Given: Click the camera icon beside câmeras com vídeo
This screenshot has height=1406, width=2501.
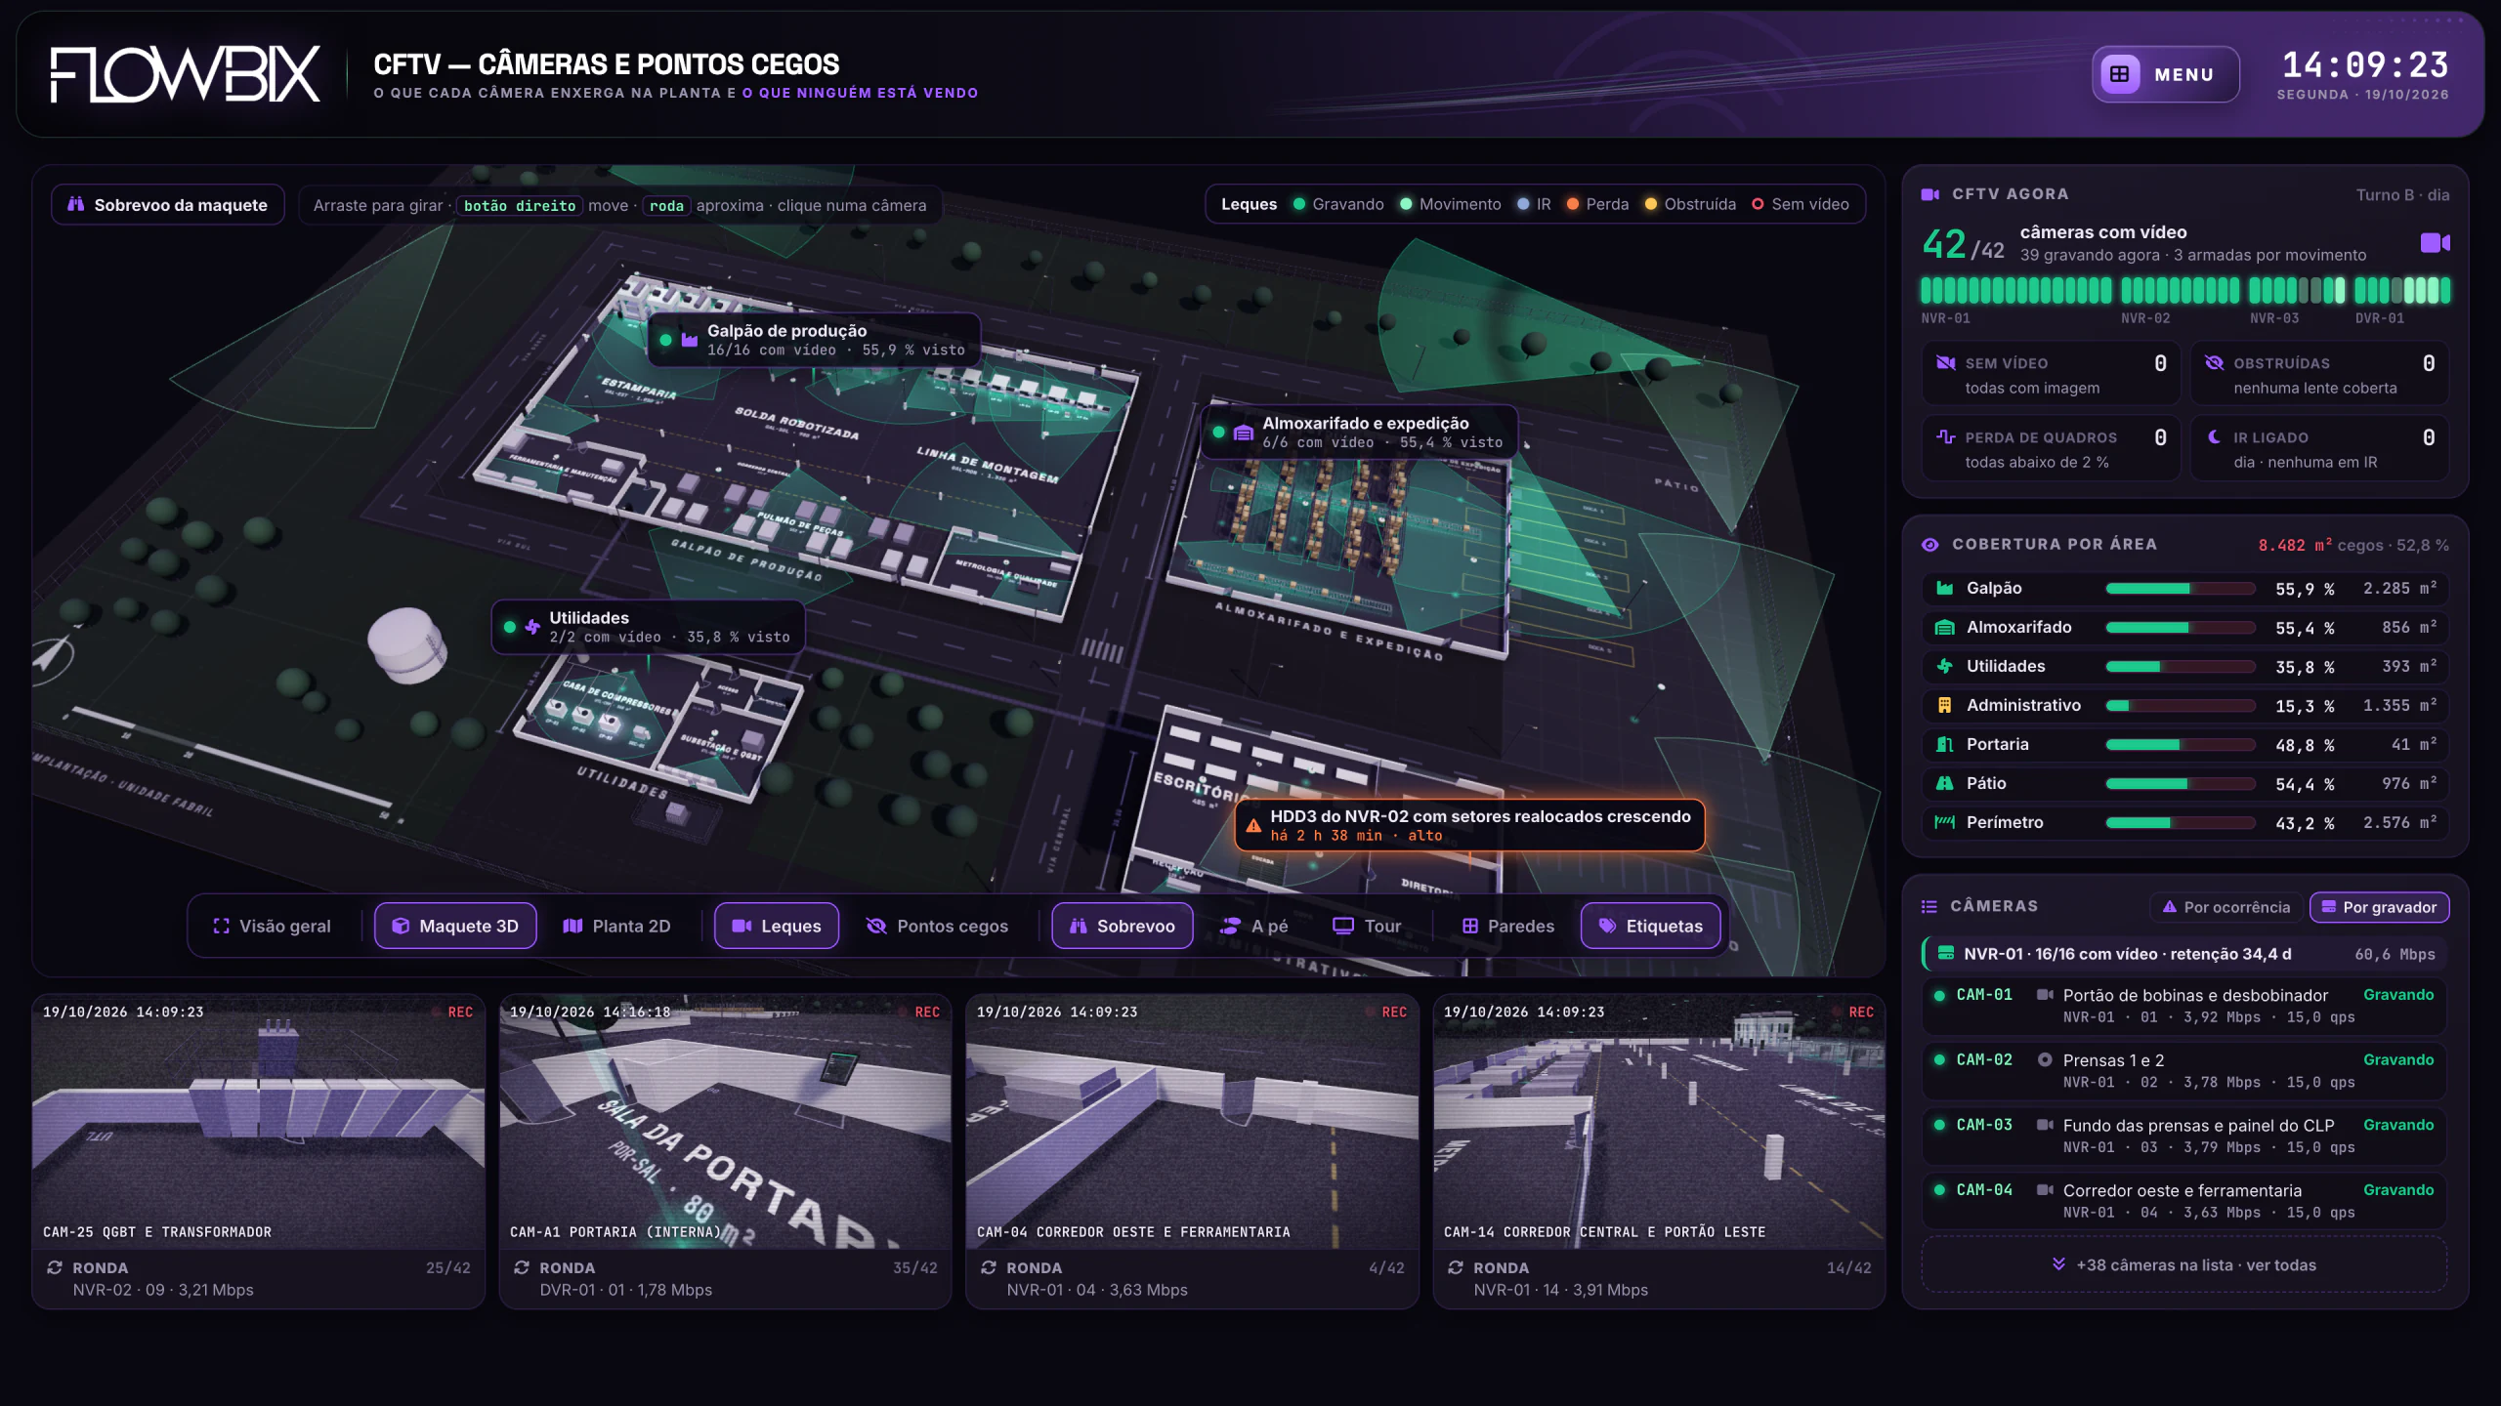Looking at the screenshot, I should point(2435,242).
